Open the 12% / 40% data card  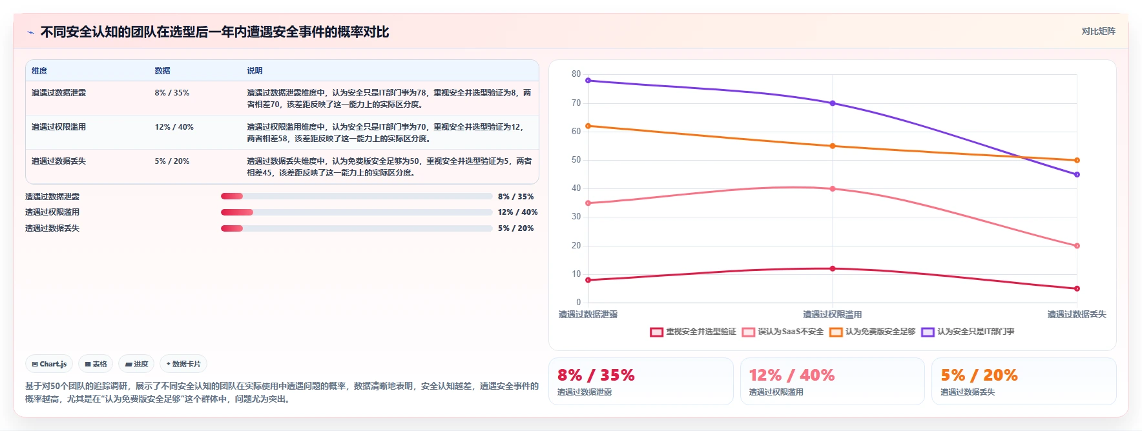tap(833, 381)
